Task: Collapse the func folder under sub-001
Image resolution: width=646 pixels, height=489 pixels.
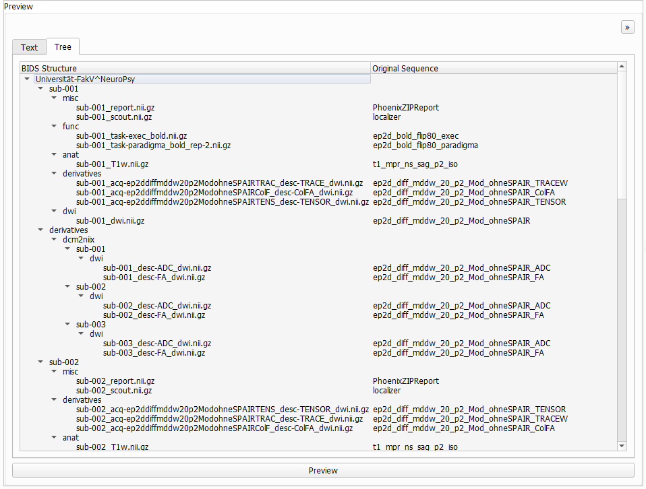Action: 54,126
